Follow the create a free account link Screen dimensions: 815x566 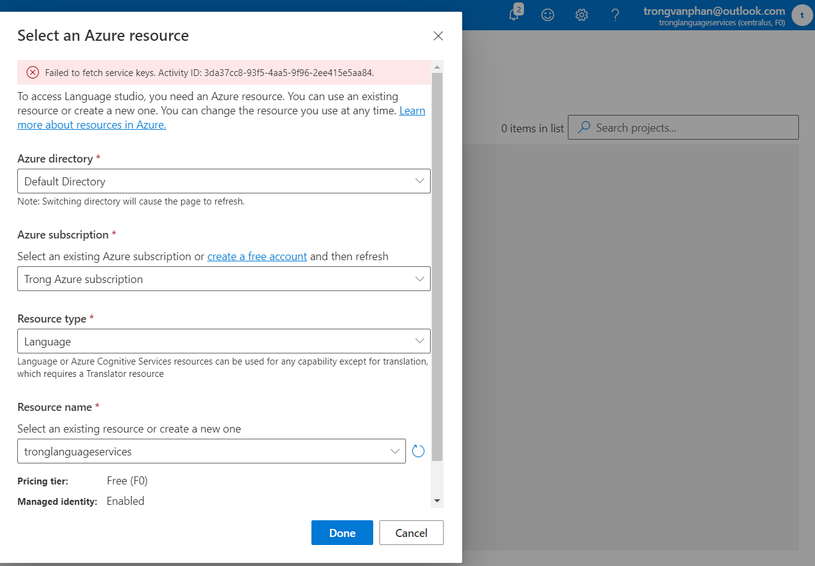pyautogui.click(x=257, y=256)
